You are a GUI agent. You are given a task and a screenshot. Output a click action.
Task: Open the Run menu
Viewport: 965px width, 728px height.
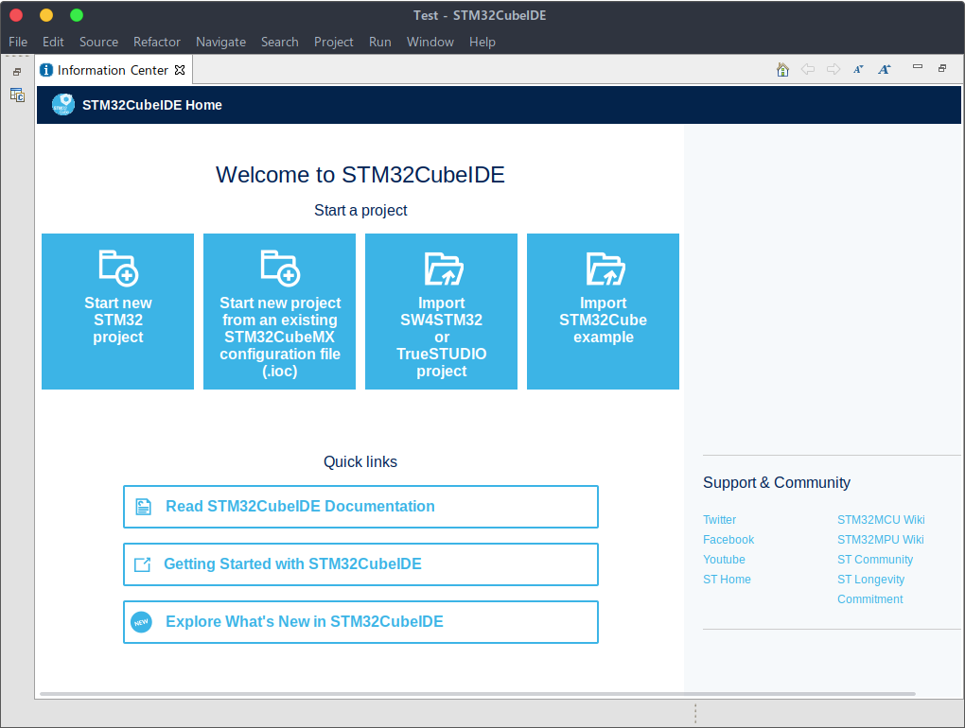click(379, 42)
